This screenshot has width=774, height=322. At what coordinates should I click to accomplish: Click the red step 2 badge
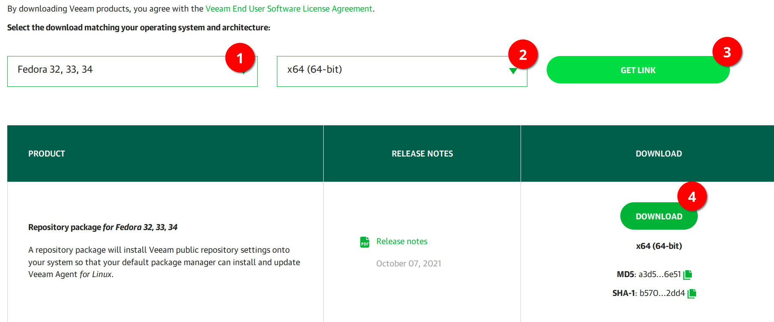pyautogui.click(x=523, y=55)
